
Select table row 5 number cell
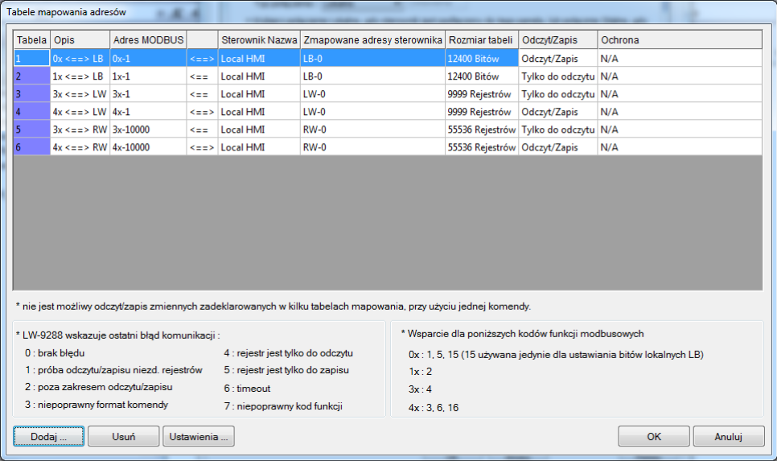tap(31, 130)
